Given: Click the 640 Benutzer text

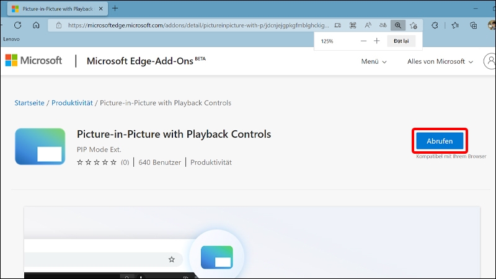Looking at the screenshot, I should (160, 162).
